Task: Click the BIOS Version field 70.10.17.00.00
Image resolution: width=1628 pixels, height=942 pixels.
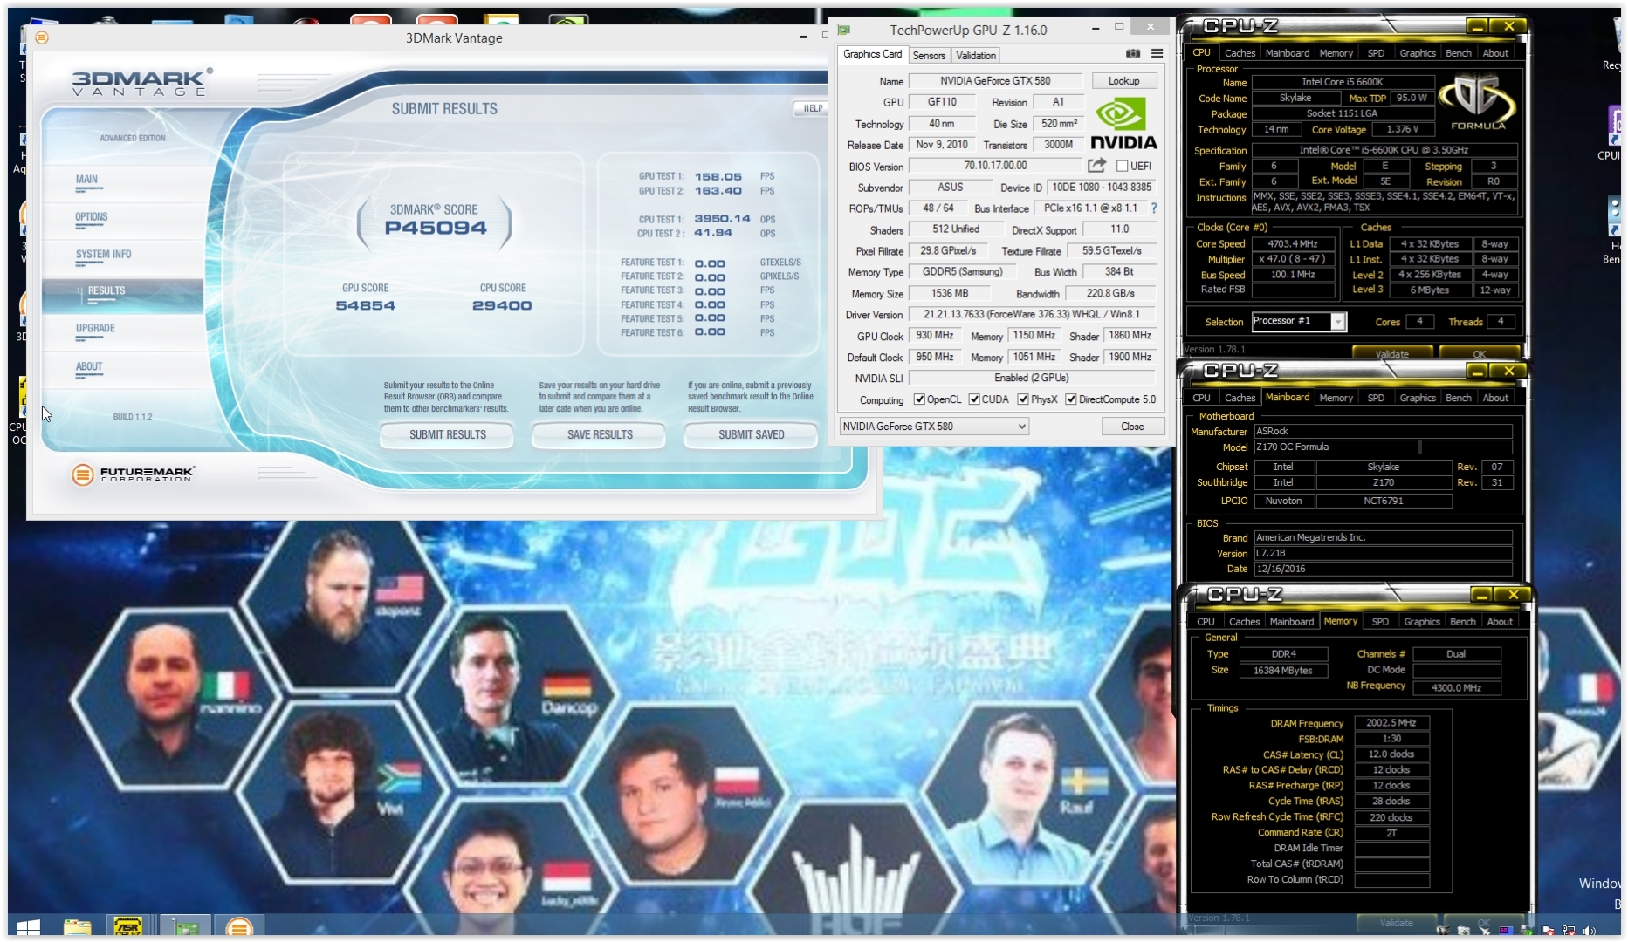Action: coord(995,166)
